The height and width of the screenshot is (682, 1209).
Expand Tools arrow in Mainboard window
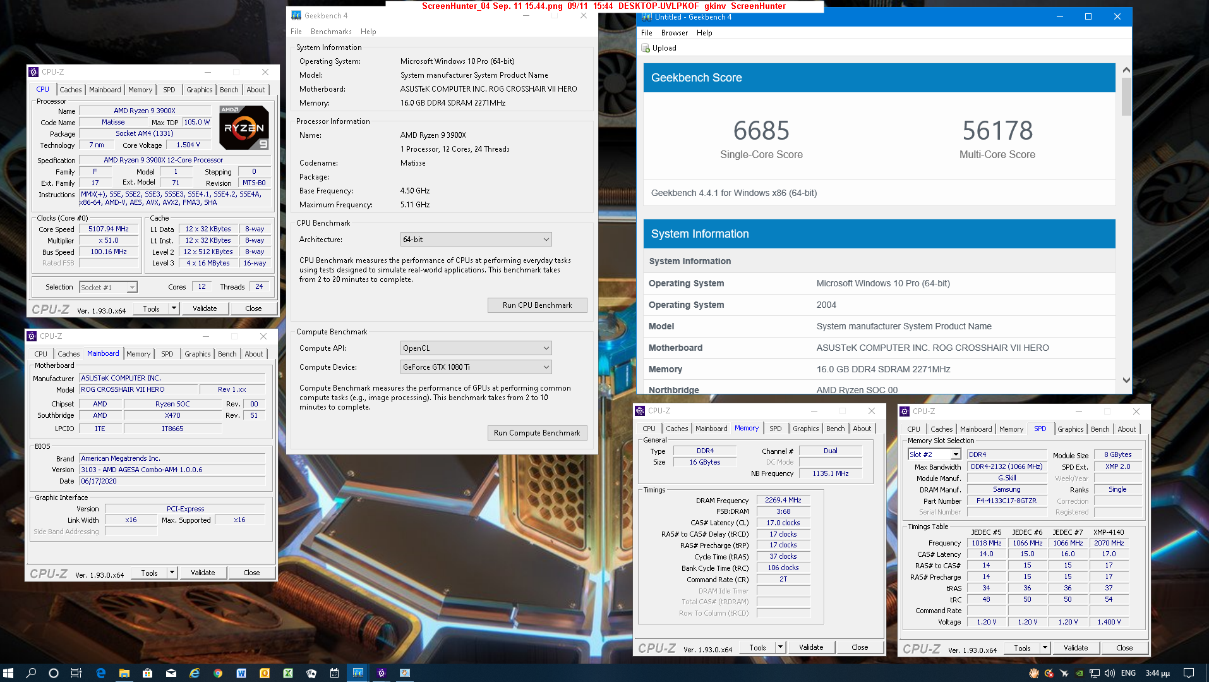[172, 573]
